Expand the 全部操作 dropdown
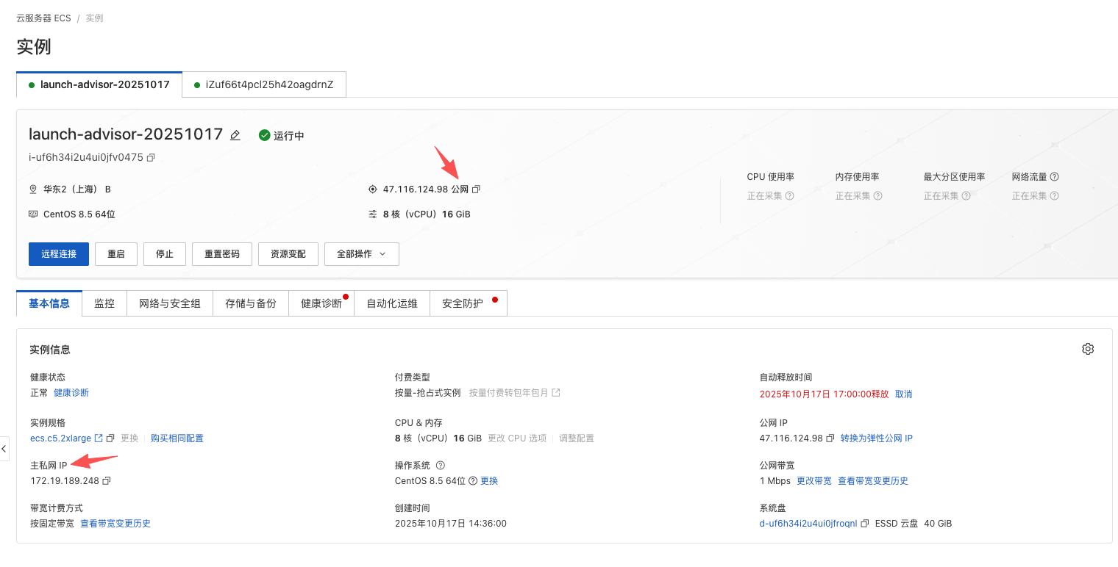 click(x=361, y=254)
